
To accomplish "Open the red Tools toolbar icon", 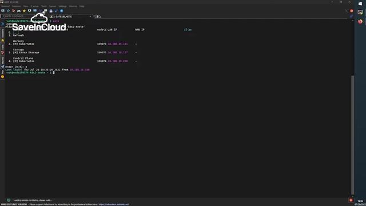I will point(14,11).
